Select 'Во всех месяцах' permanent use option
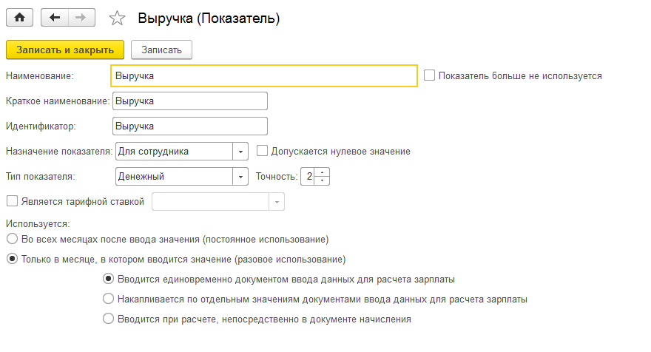This screenshot has width=651, height=352. [11, 240]
